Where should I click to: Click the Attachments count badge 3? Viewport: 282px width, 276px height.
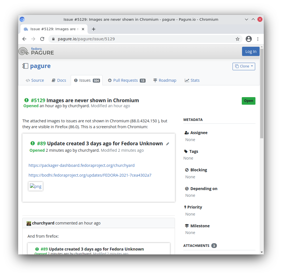coord(214,246)
